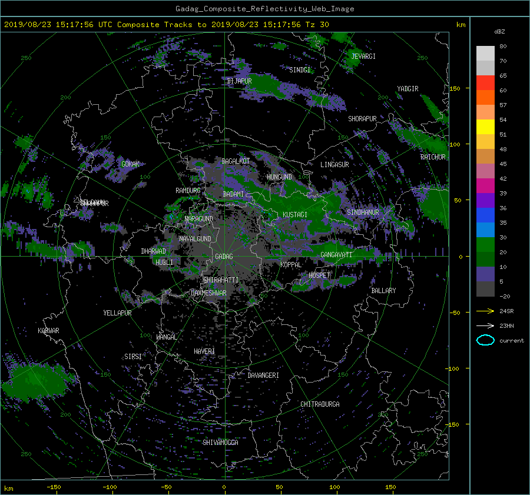The width and height of the screenshot is (530, 495).
Task: Click the yellow 51 dBZ legend swatch
Action: point(485,127)
